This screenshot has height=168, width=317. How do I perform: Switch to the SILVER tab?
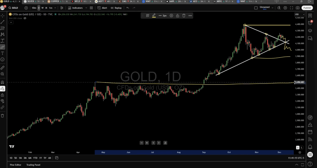coord(33,2)
